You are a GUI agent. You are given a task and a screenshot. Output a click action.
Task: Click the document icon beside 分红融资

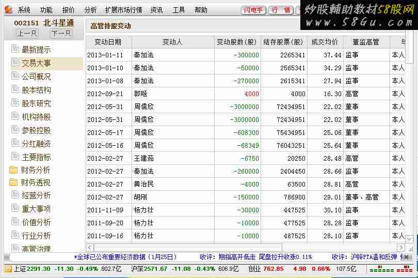pyautogui.click(x=15, y=143)
